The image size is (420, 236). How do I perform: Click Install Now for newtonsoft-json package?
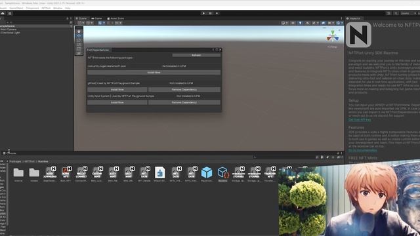click(154, 73)
